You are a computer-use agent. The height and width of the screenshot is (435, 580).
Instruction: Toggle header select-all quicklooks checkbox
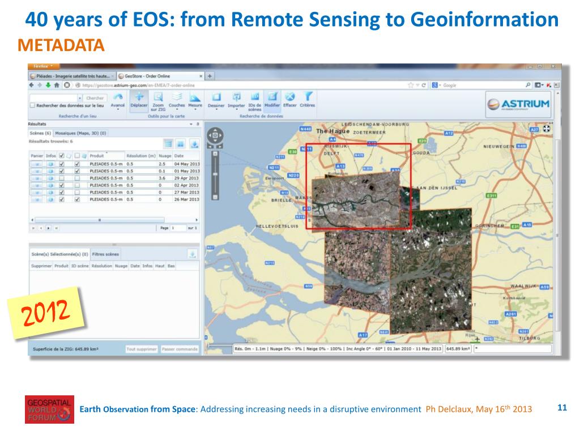click(x=77, y=156)
